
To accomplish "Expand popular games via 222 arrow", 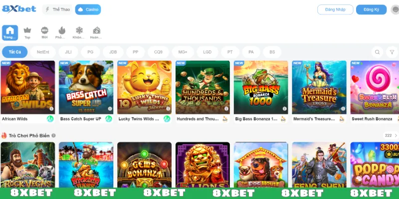I will [x=391, y=135].
